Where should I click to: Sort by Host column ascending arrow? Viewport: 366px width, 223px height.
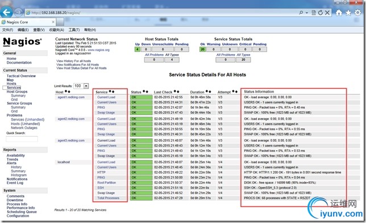click(x=66, y=92)
